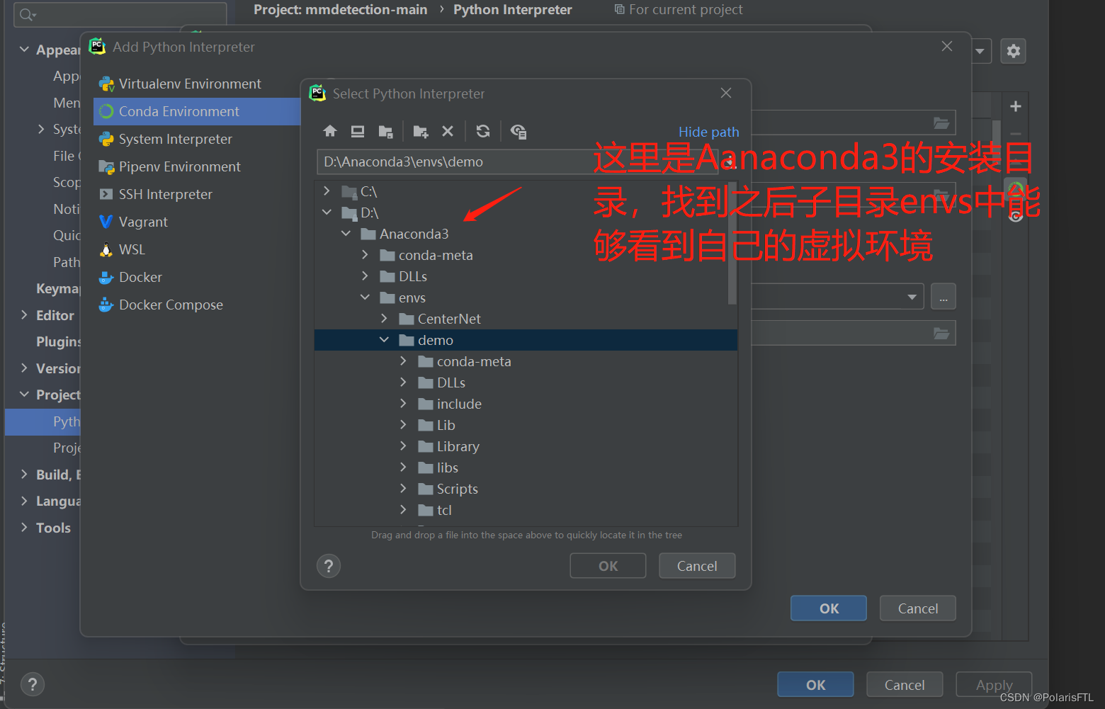Select the Home directory icon
Image resolution: width=1105 pixels, height=709 pixels.
329,131
